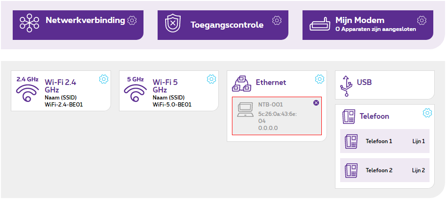Open Wi-Fi 2.4 GHz settings gear
The width and height of the screenshot is (446, 199).
pyautogui.click(x=104, y=79)
